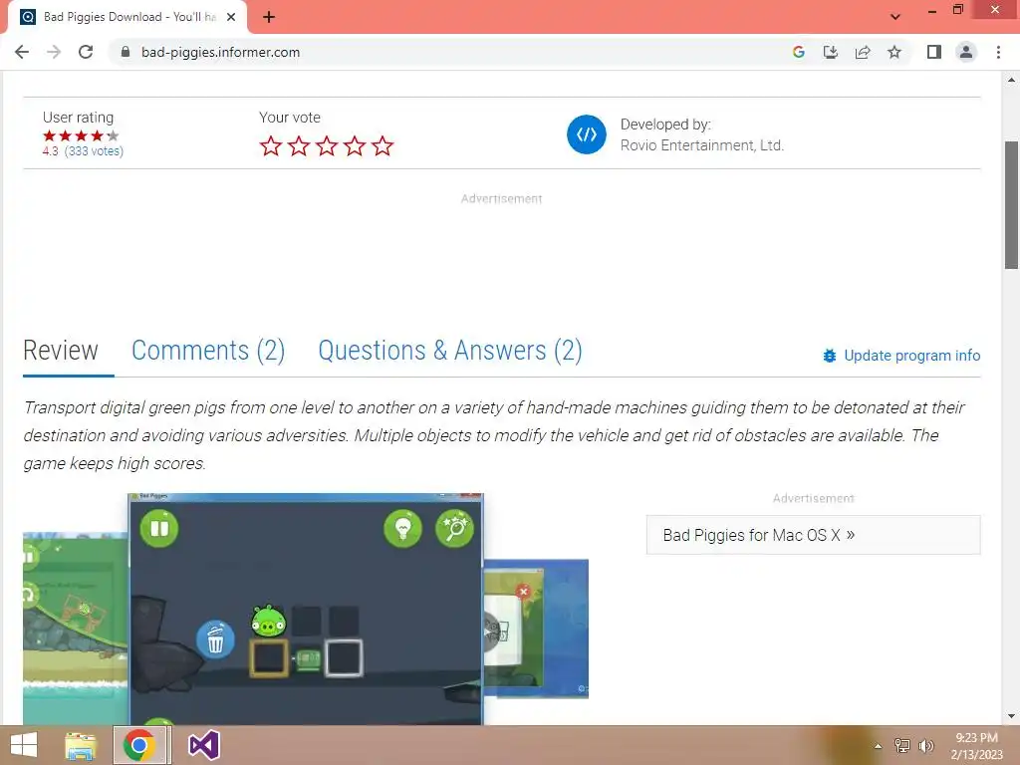Viewport: 1020px width, 765px height.
Task: Open the Chrome profile menu
Action: tap(966, 52)
